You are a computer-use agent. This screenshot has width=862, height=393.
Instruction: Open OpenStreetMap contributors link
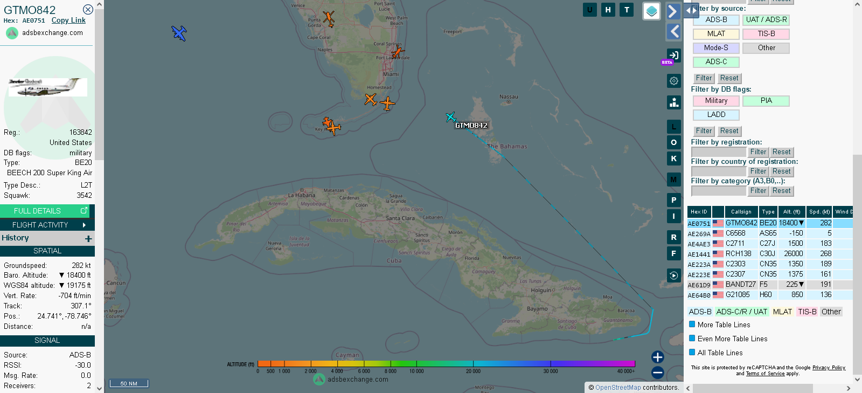click(x=618, y=388)
